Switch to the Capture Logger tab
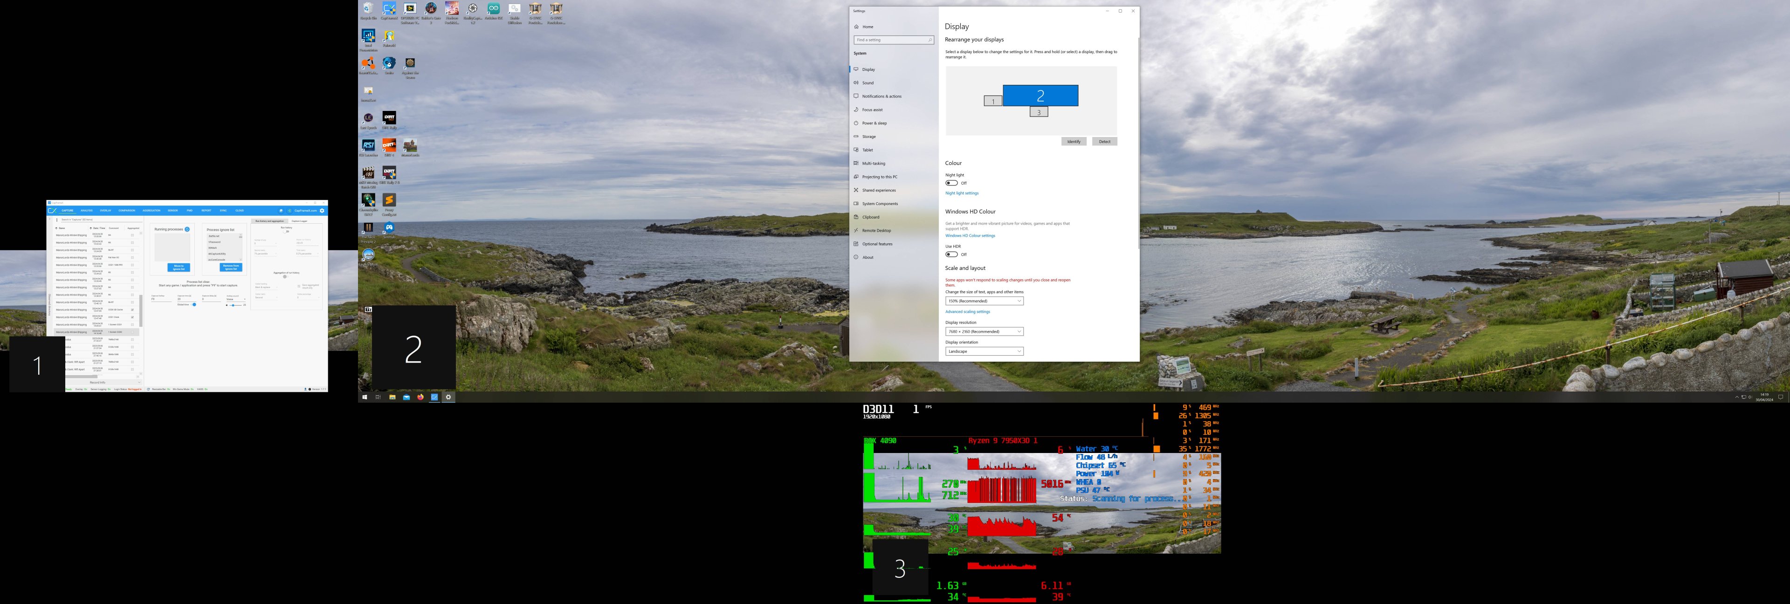The height and width of the screenshot is (604, 1790). (x=299, y=221)
